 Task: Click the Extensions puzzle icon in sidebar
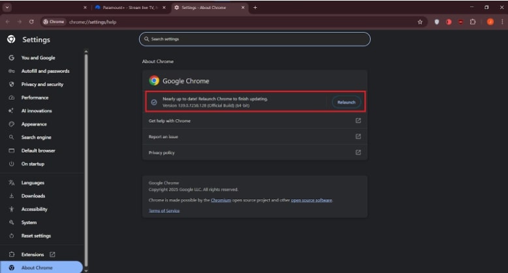tap(11, 254)
